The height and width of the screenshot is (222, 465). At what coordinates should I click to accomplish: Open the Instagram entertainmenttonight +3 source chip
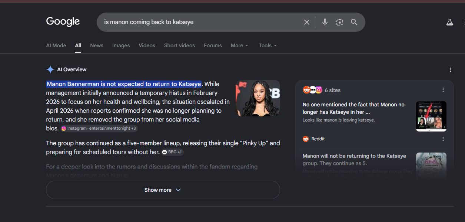click(x=99, y=128)
